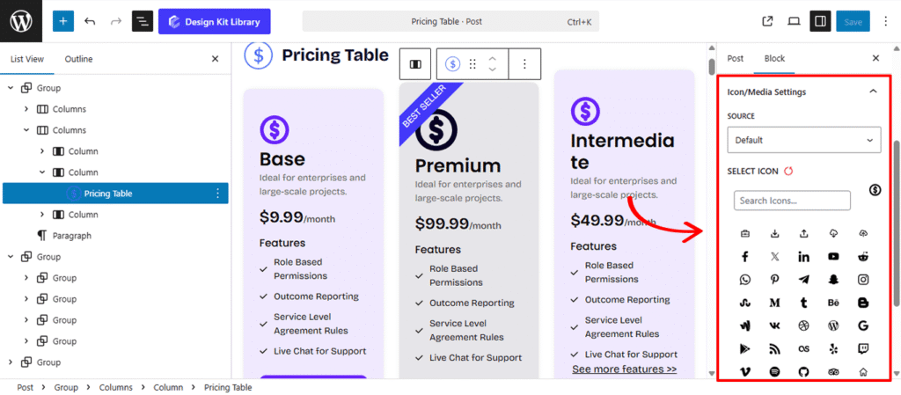
Task: Collapse the Icon/Media Settings panel
Action: coord(873,91)
